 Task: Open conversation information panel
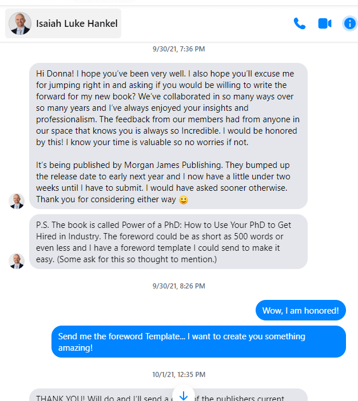[x=349, y=23]
